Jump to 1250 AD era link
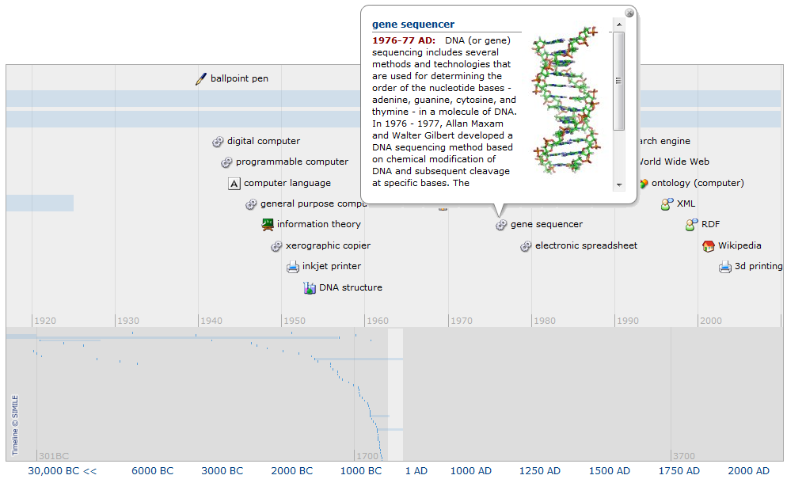Screen dimensions: 787x479 point(539,471)
